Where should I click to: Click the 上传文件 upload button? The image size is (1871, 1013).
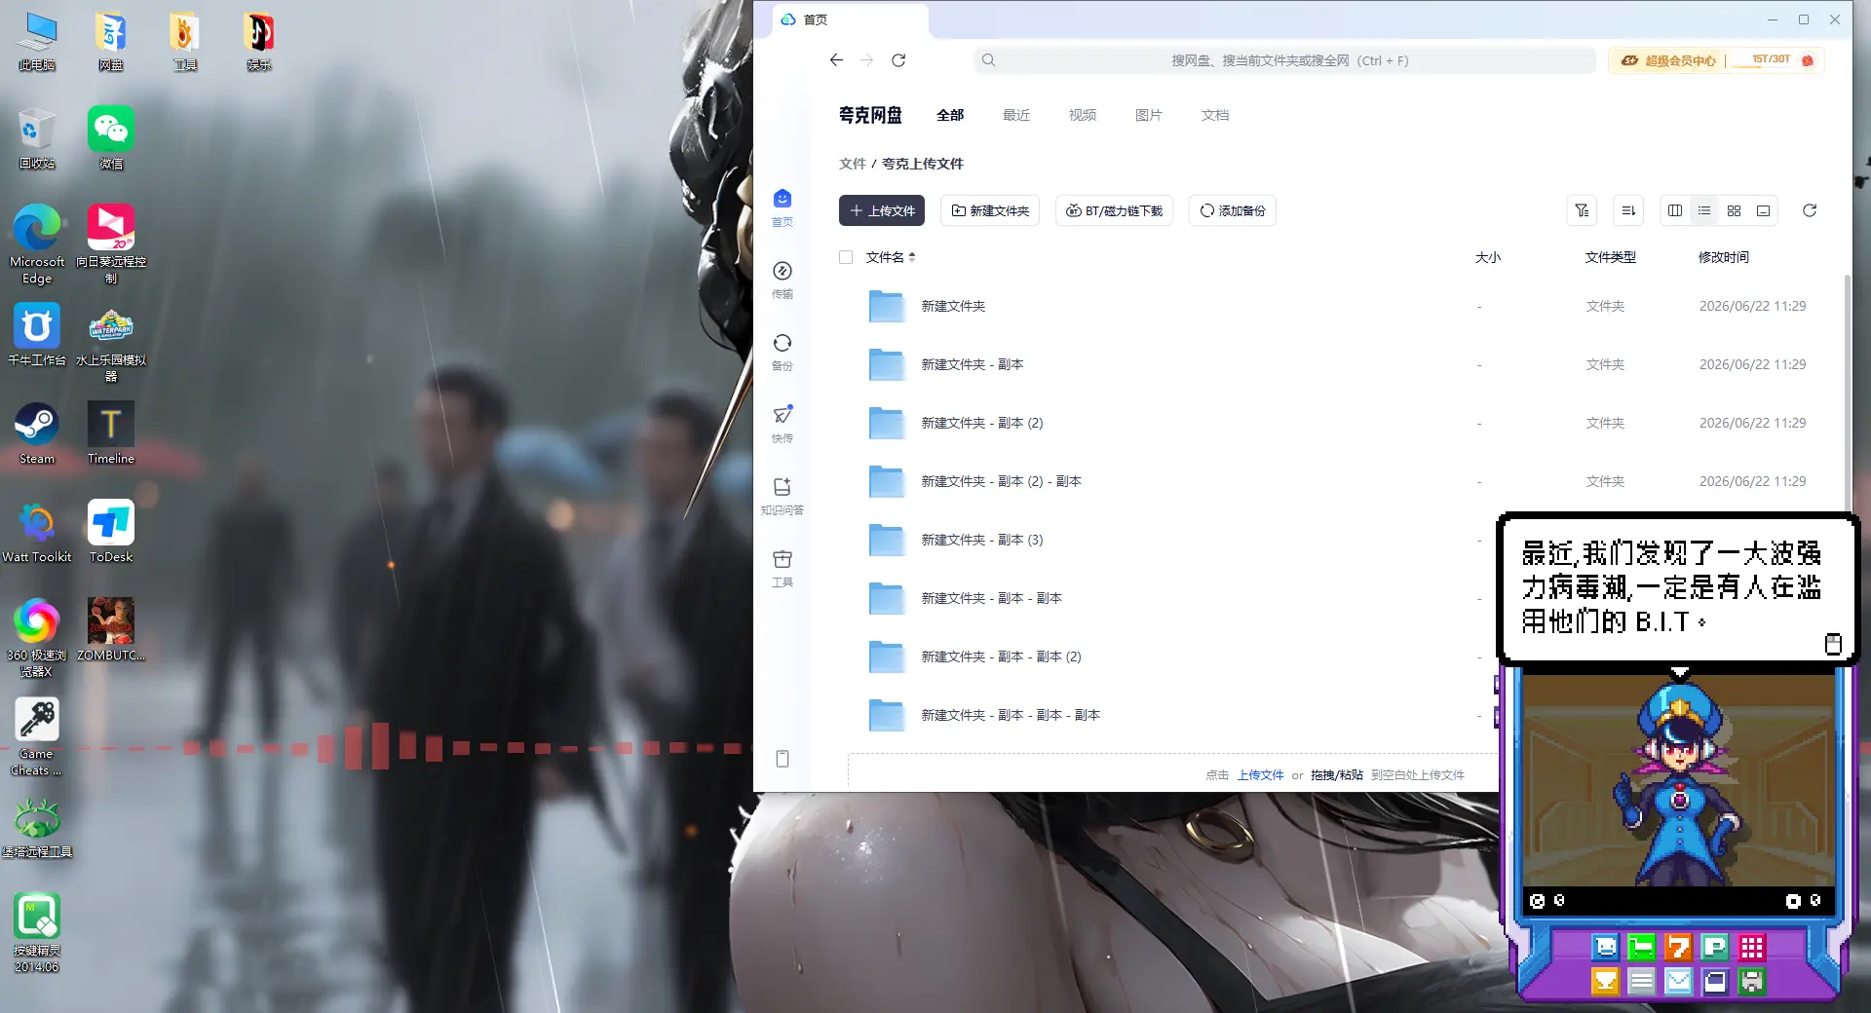[882, 210]
